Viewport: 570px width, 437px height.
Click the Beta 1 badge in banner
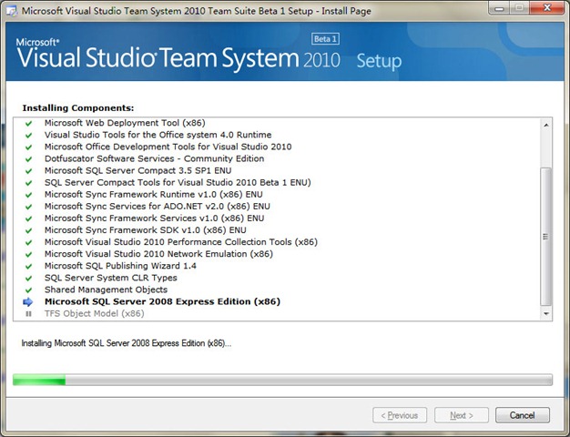click(325, 39)
